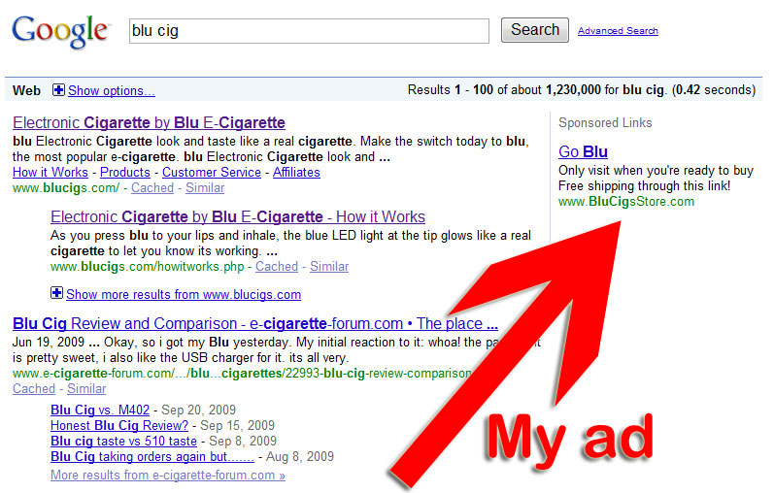774x493 pixels.
Task: Click More results from e-cigarette-forum.com
Action: pyautogui.click(x=167, y=475)
